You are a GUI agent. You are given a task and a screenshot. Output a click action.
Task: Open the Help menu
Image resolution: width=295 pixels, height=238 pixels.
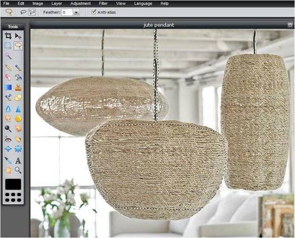[165, 3]
